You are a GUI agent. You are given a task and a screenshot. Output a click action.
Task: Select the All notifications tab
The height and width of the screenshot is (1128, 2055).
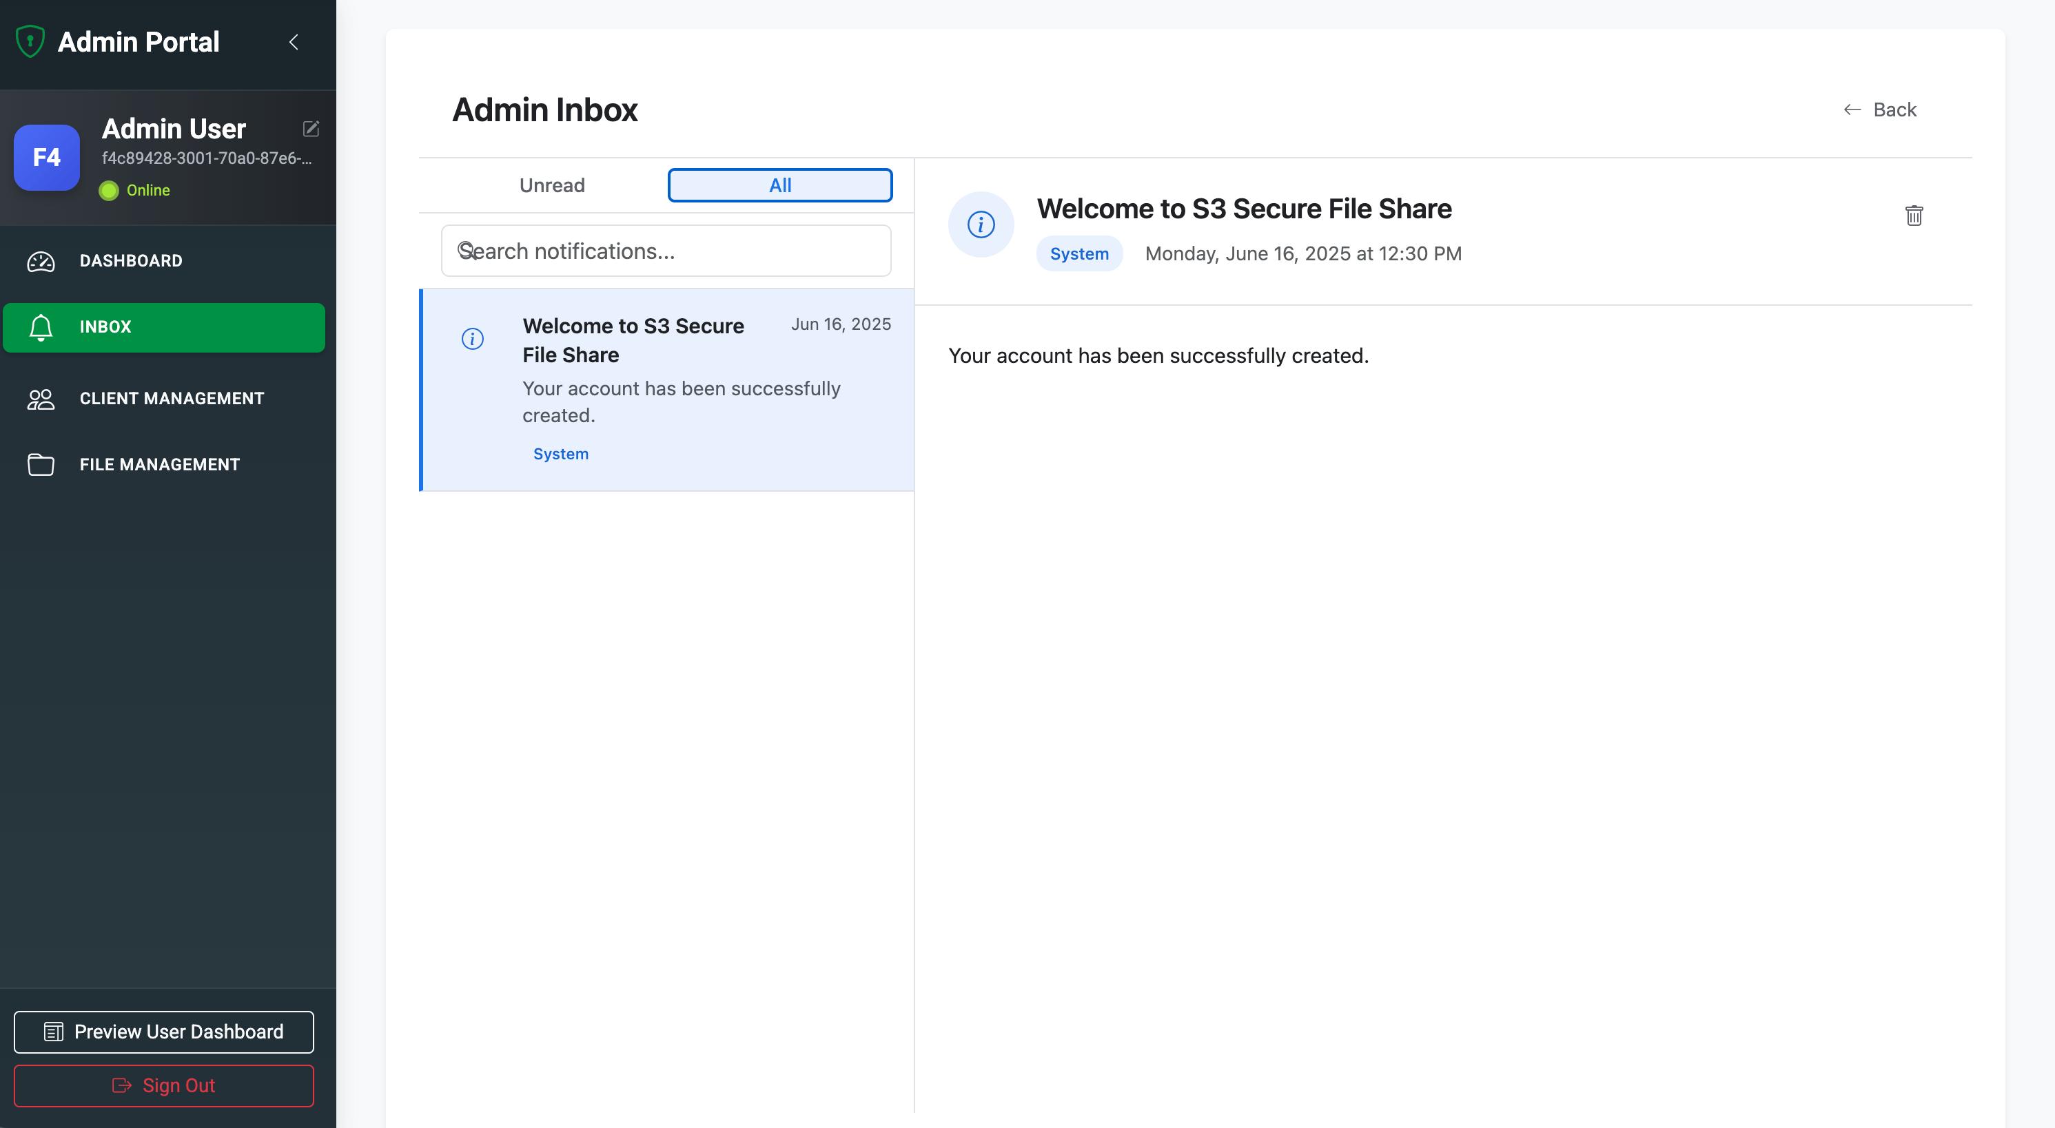779,185
